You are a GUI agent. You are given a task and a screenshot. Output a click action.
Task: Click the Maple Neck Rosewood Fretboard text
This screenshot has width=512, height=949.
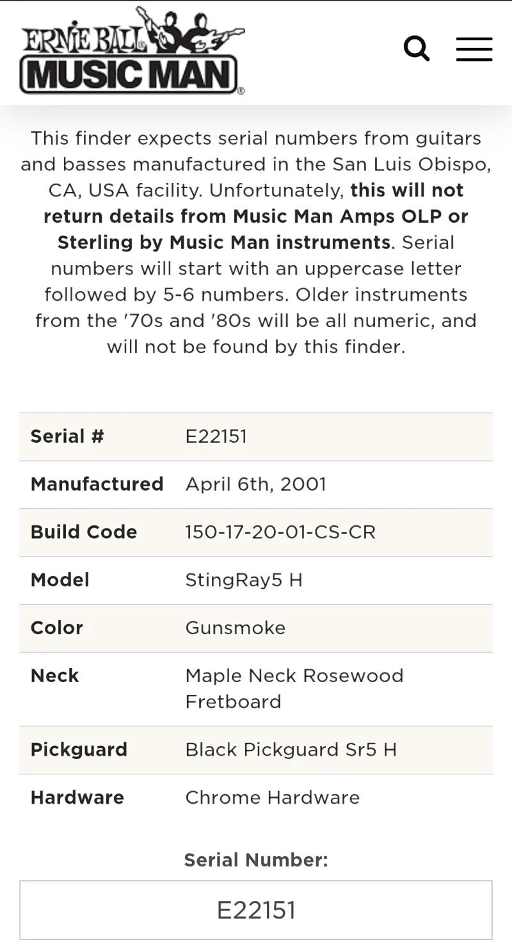[294, 689]
